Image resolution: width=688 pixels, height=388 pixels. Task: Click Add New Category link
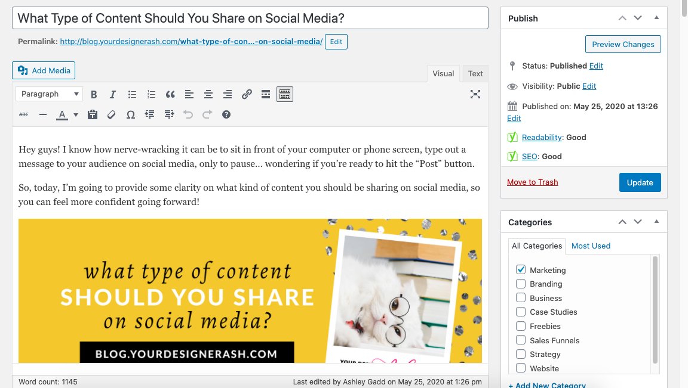click(547, 386)
